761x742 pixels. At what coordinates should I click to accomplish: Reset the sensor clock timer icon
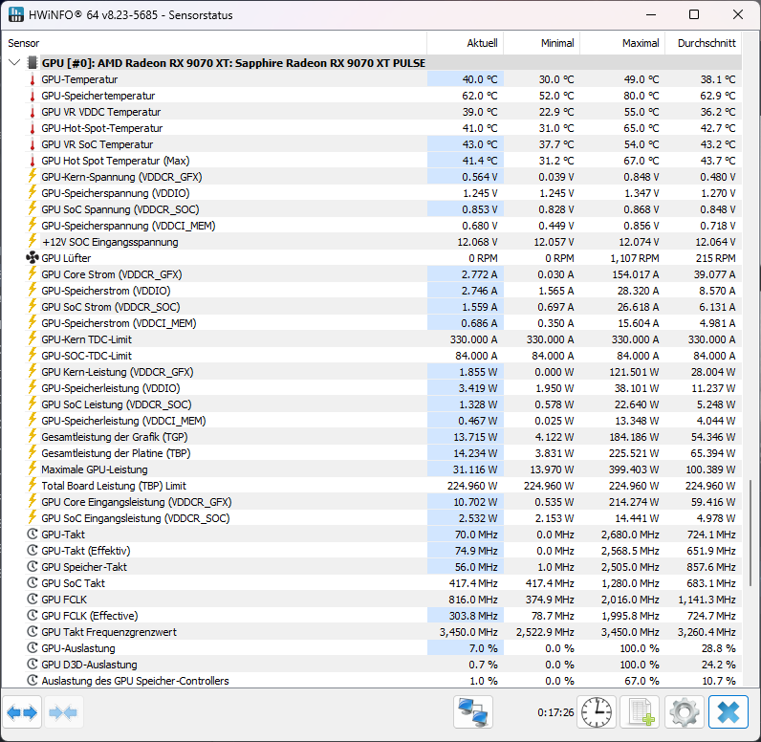pos(597,712)
